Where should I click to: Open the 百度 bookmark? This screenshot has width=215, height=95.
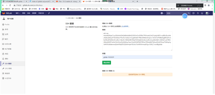tap(41, 9)
